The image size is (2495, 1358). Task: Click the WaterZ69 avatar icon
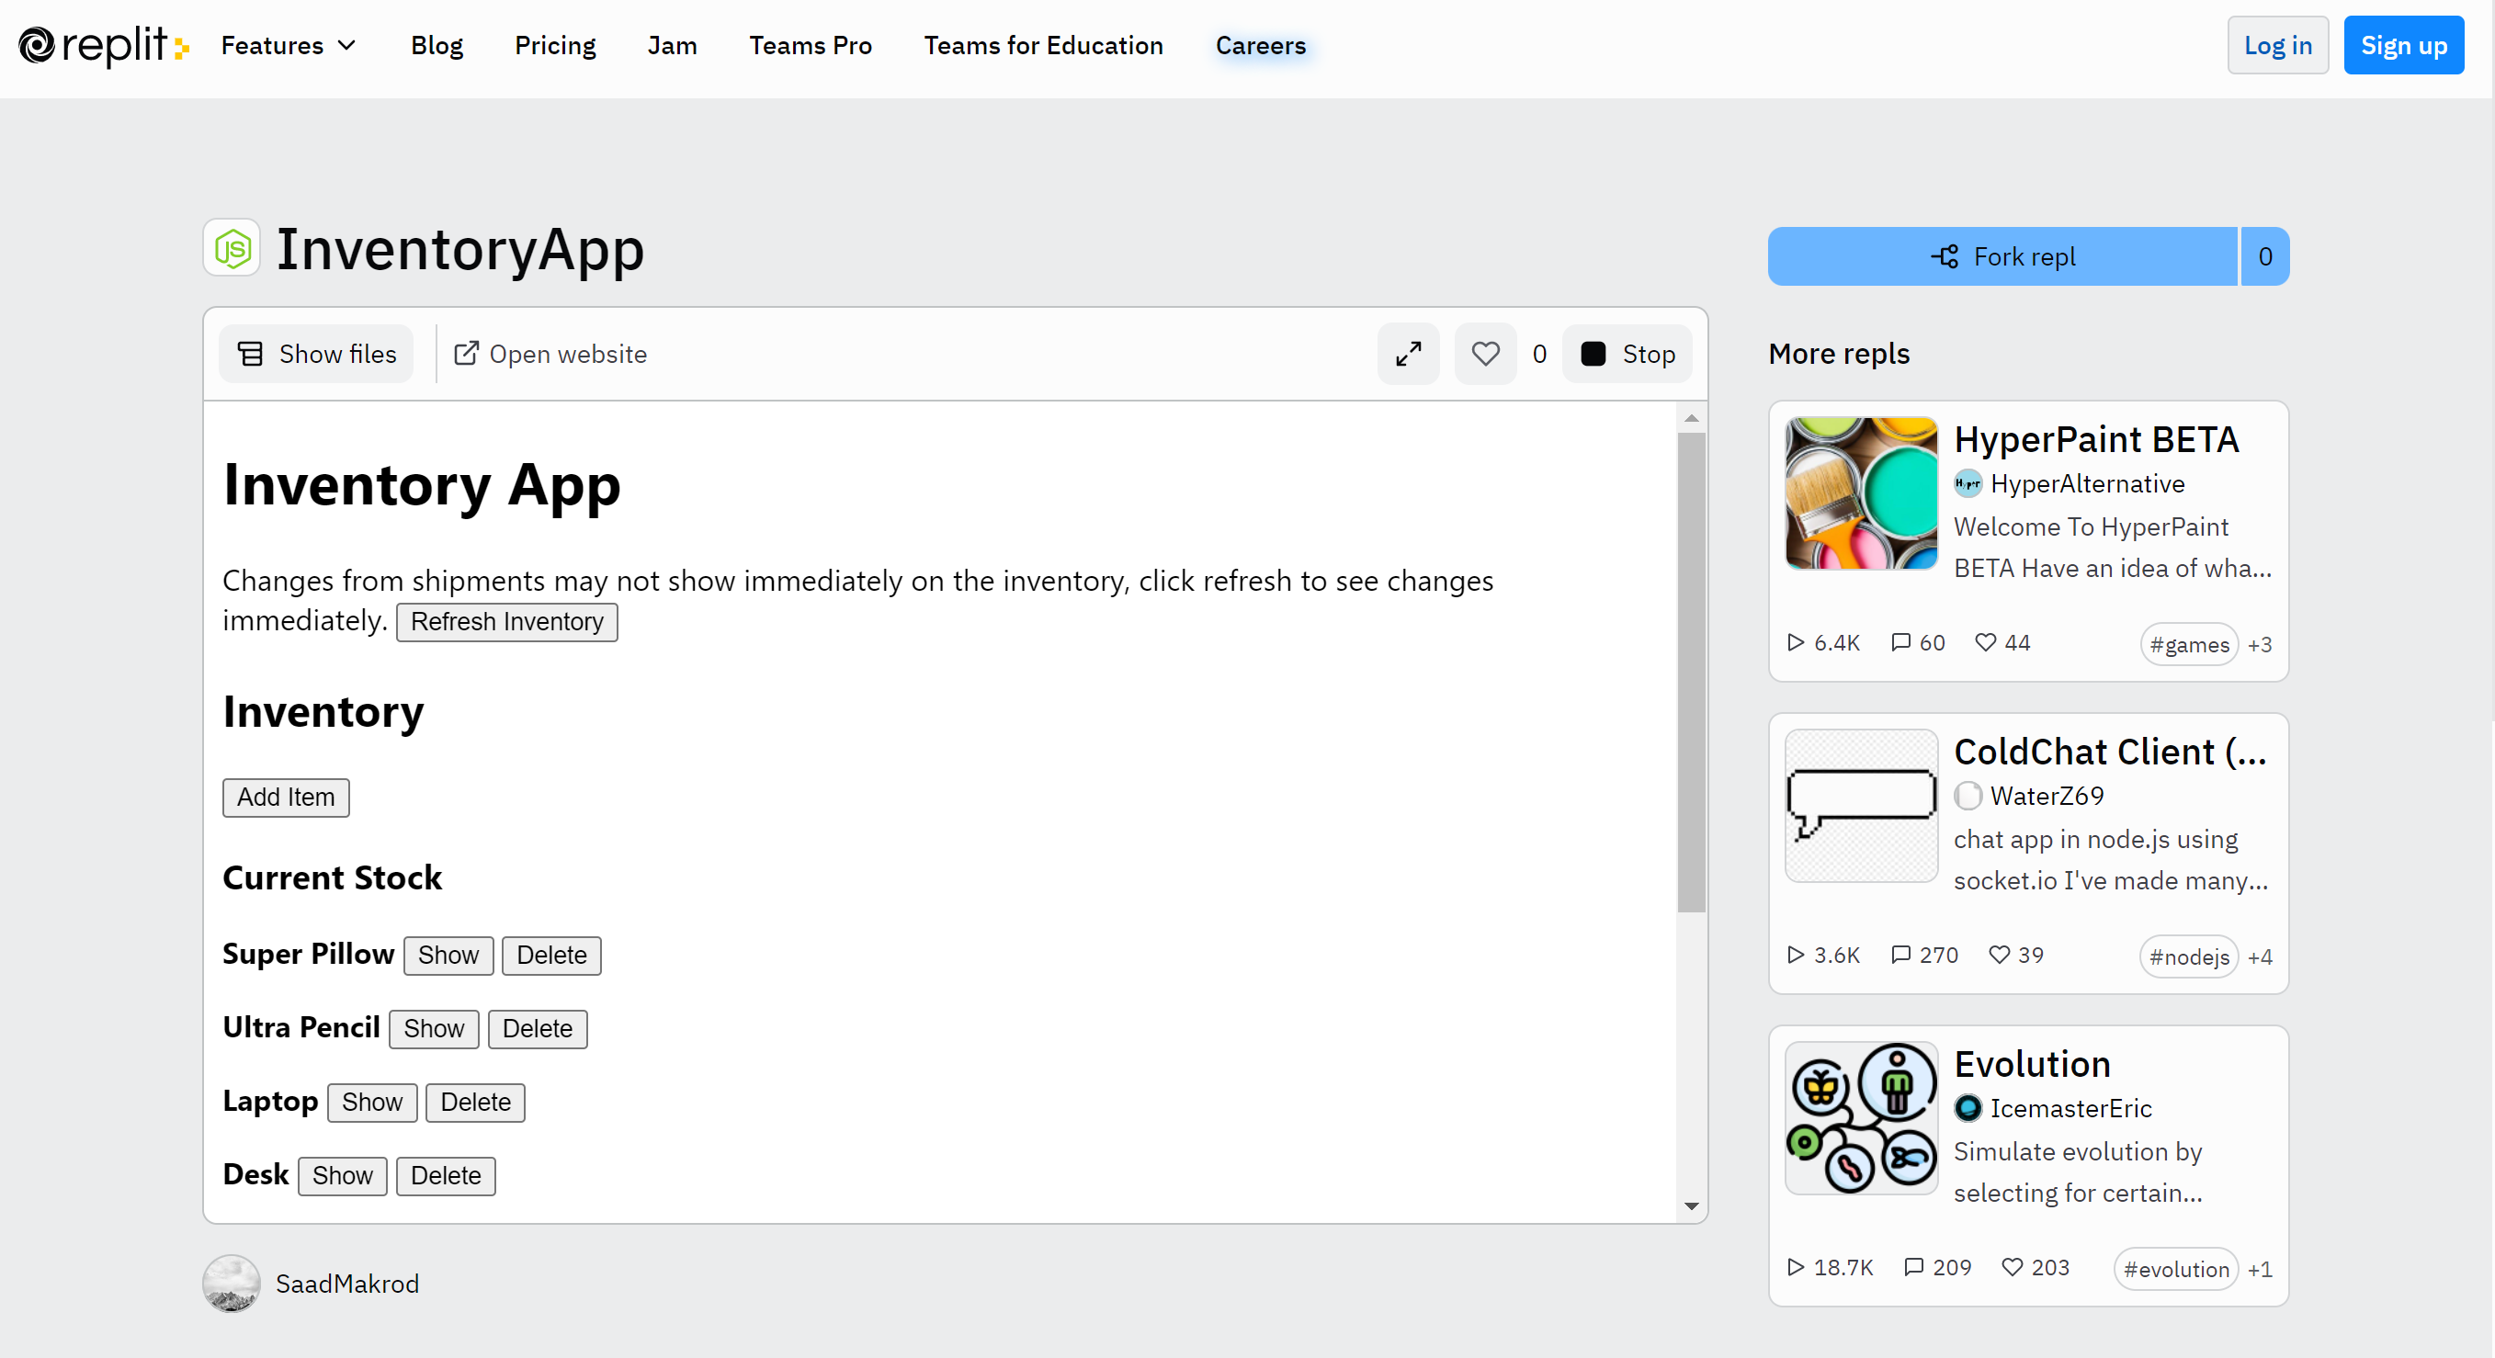tap(1968, 796)
